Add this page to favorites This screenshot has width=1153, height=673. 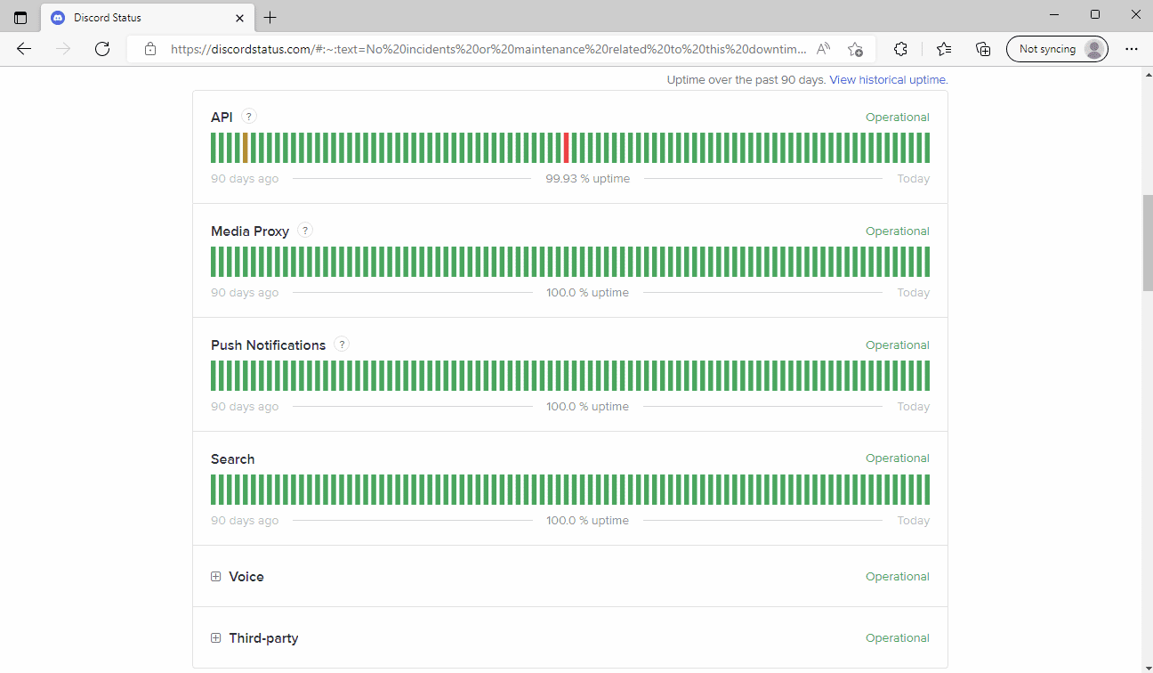pyautogui.click(x=855, y=49)
